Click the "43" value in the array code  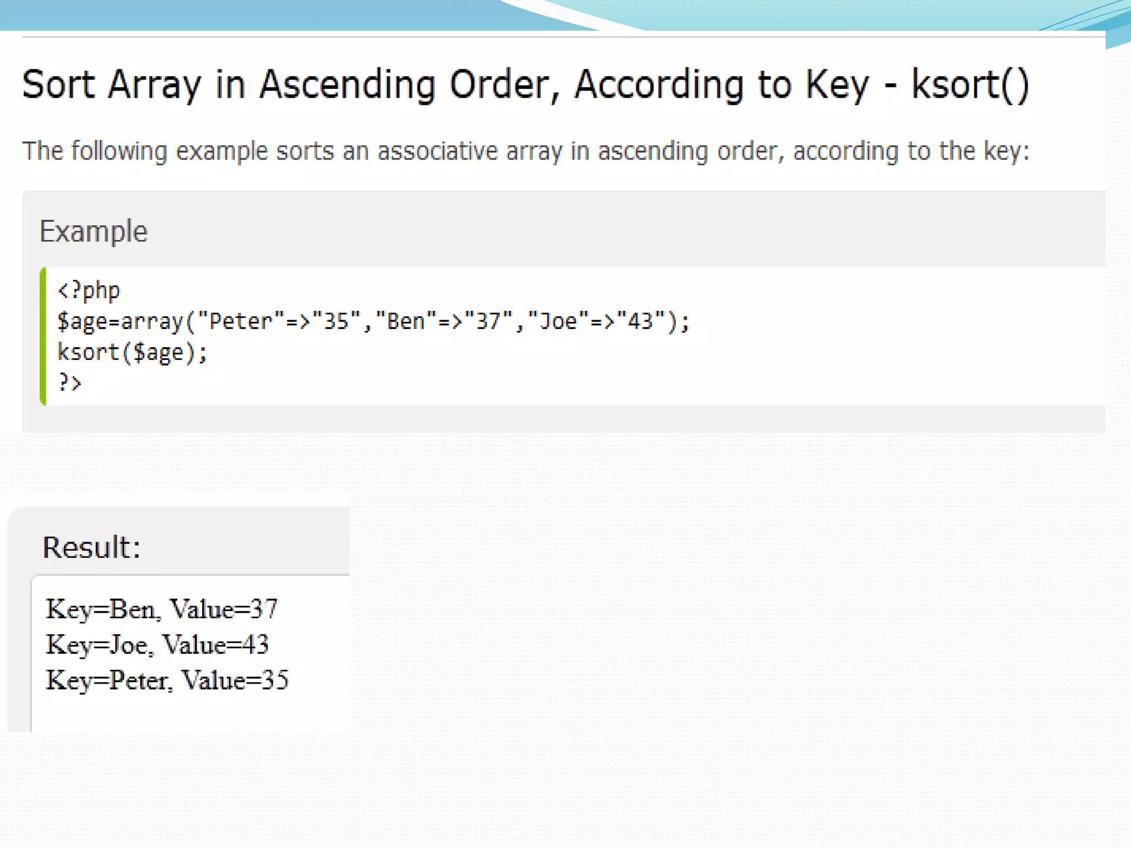coord(641,321)
